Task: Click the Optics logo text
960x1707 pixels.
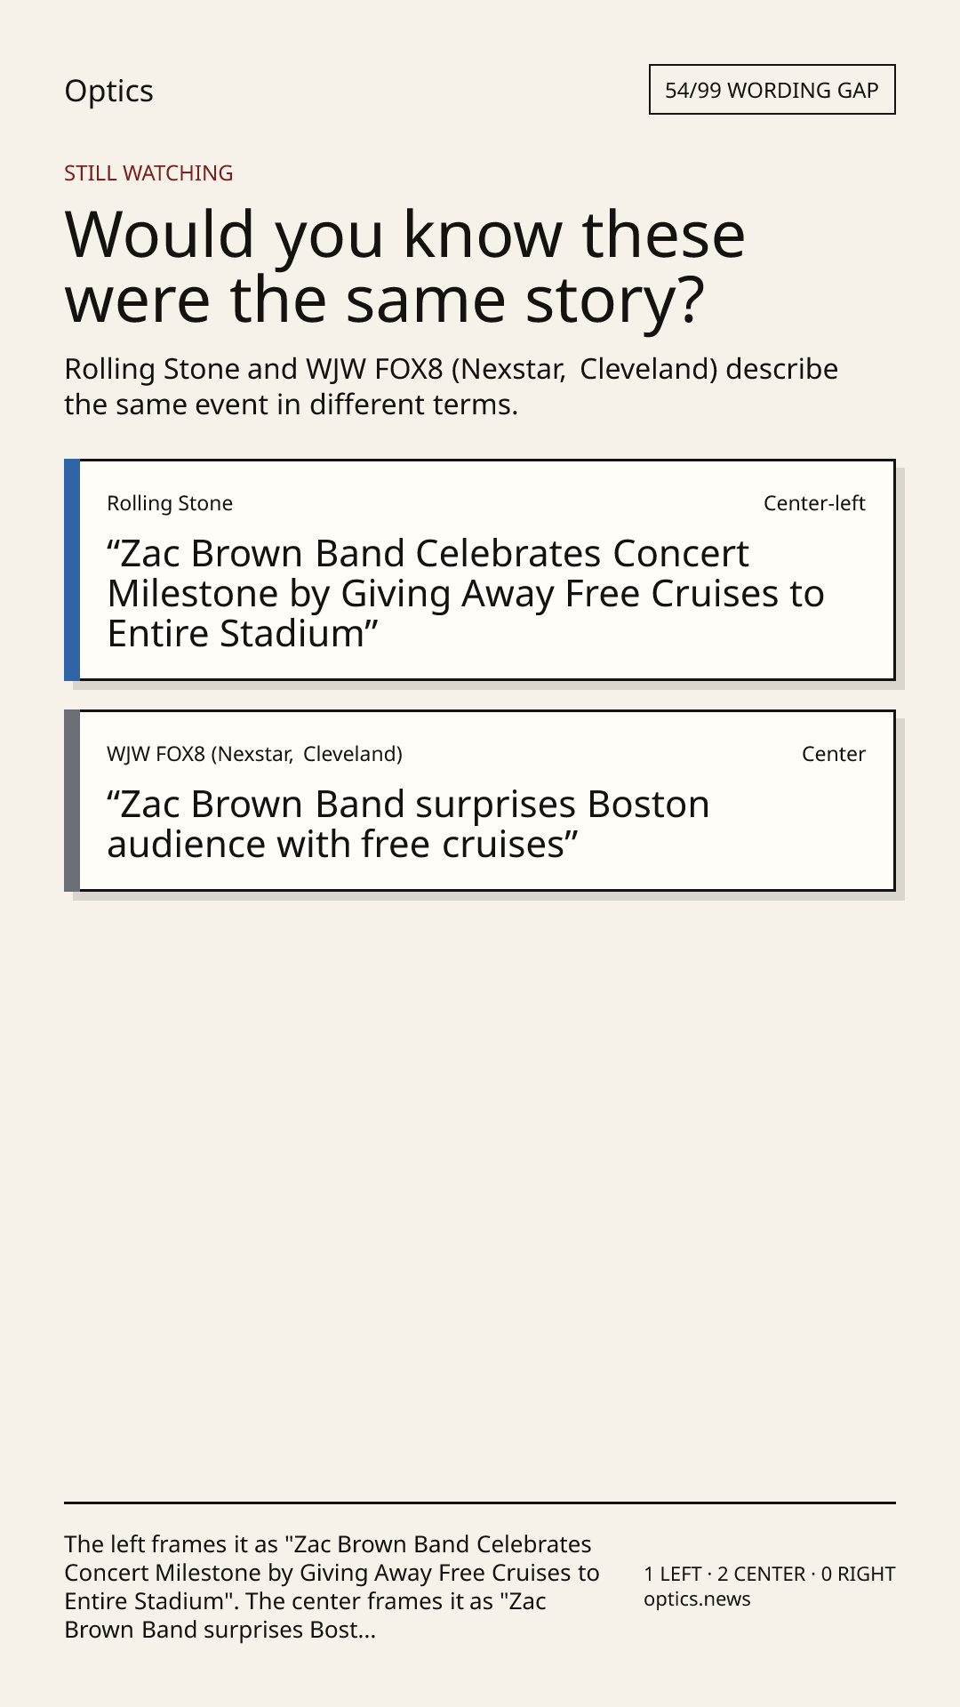Action: 108,91
